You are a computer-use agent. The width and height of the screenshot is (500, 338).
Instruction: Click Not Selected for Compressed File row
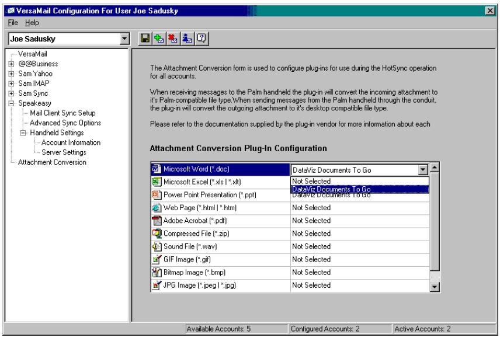pos(311,234)
